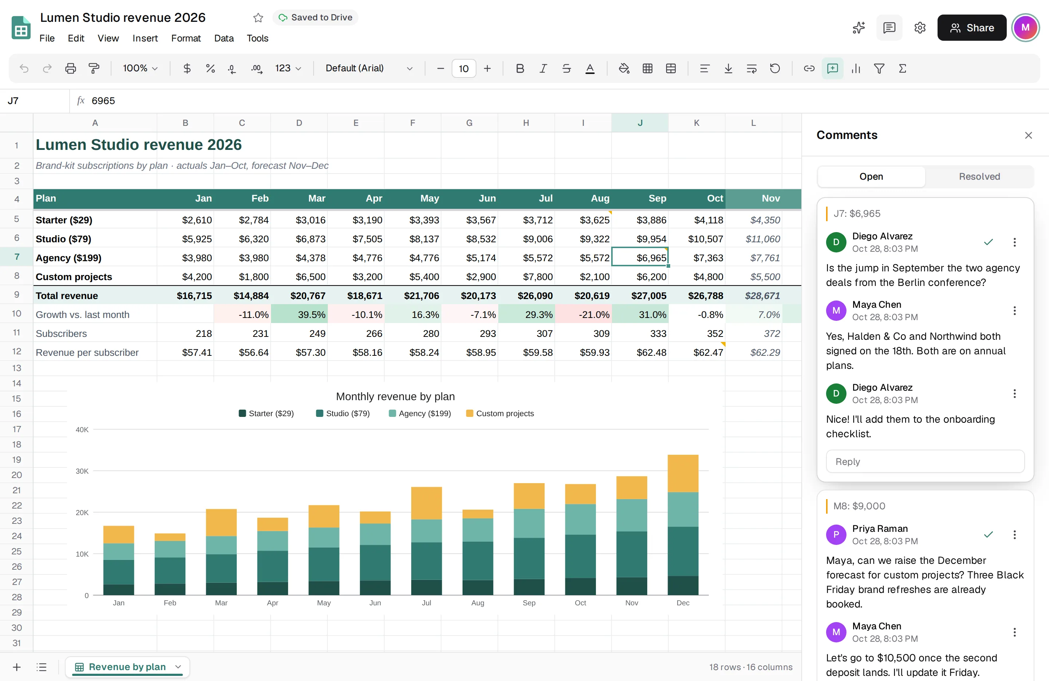Toggle the add comment toolbar button
This screenshot has height=681, width=1049.
click(833, 68)
